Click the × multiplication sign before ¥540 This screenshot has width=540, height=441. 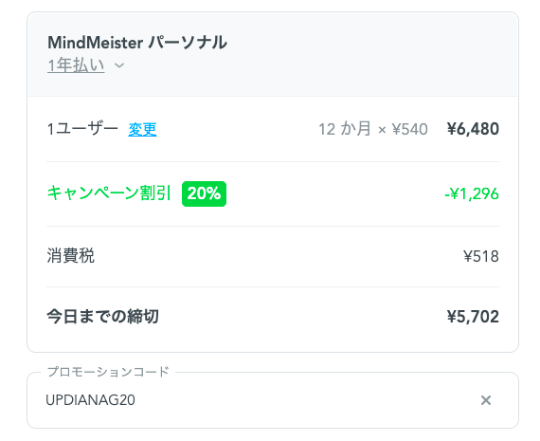382,130
